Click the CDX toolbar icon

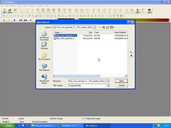pyautogui.click(x=138, y=11)
